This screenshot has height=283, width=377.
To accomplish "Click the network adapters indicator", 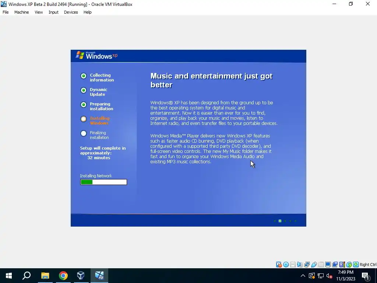I will point(307,265).
